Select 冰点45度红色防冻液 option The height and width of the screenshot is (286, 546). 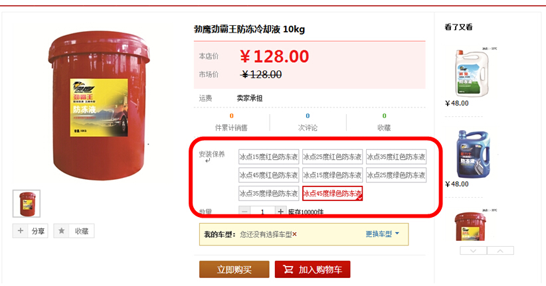(268, 175)
